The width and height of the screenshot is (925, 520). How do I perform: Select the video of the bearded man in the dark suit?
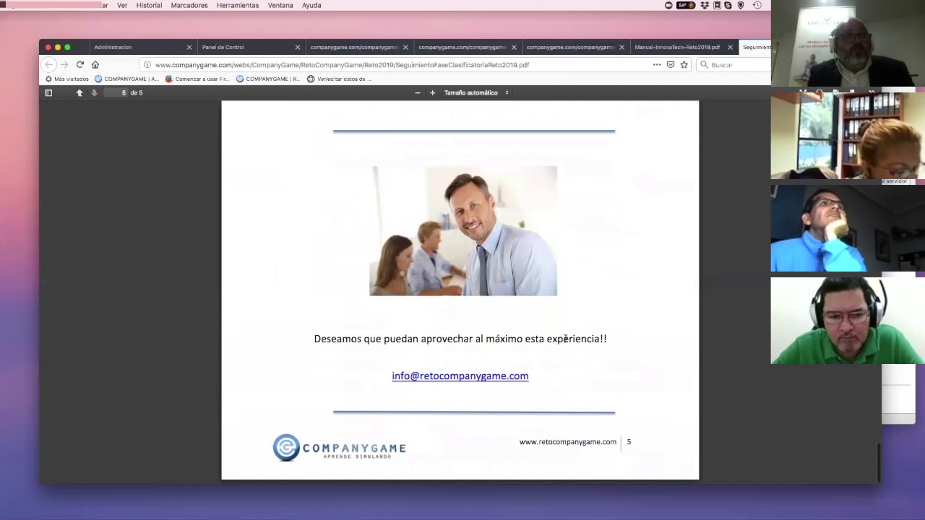[x=848, y=43]
